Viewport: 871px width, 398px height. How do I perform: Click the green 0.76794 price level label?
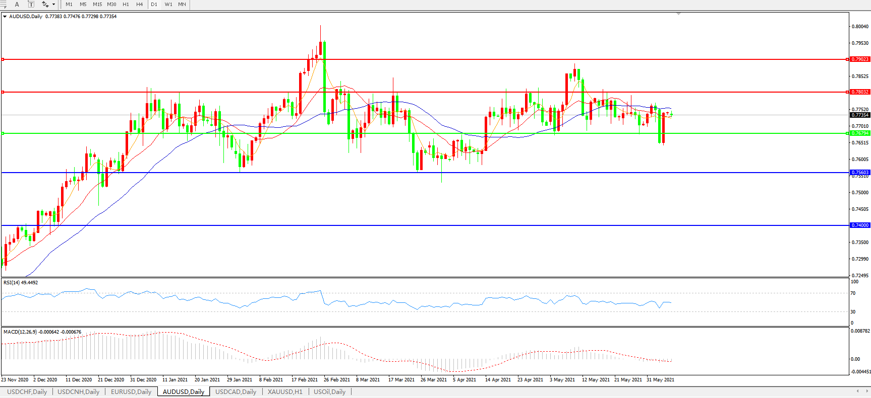(x=860, y=133)
